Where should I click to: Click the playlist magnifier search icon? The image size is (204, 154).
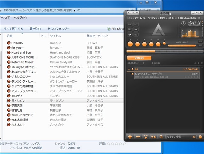click(161, 137)
